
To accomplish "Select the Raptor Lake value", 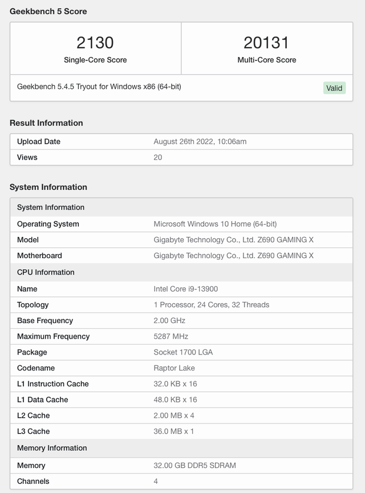I will pyautogui.click(x=174, y=368).
